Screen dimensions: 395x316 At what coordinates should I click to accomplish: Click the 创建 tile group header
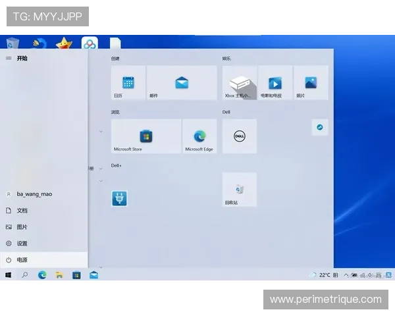[x=115, y=59]
